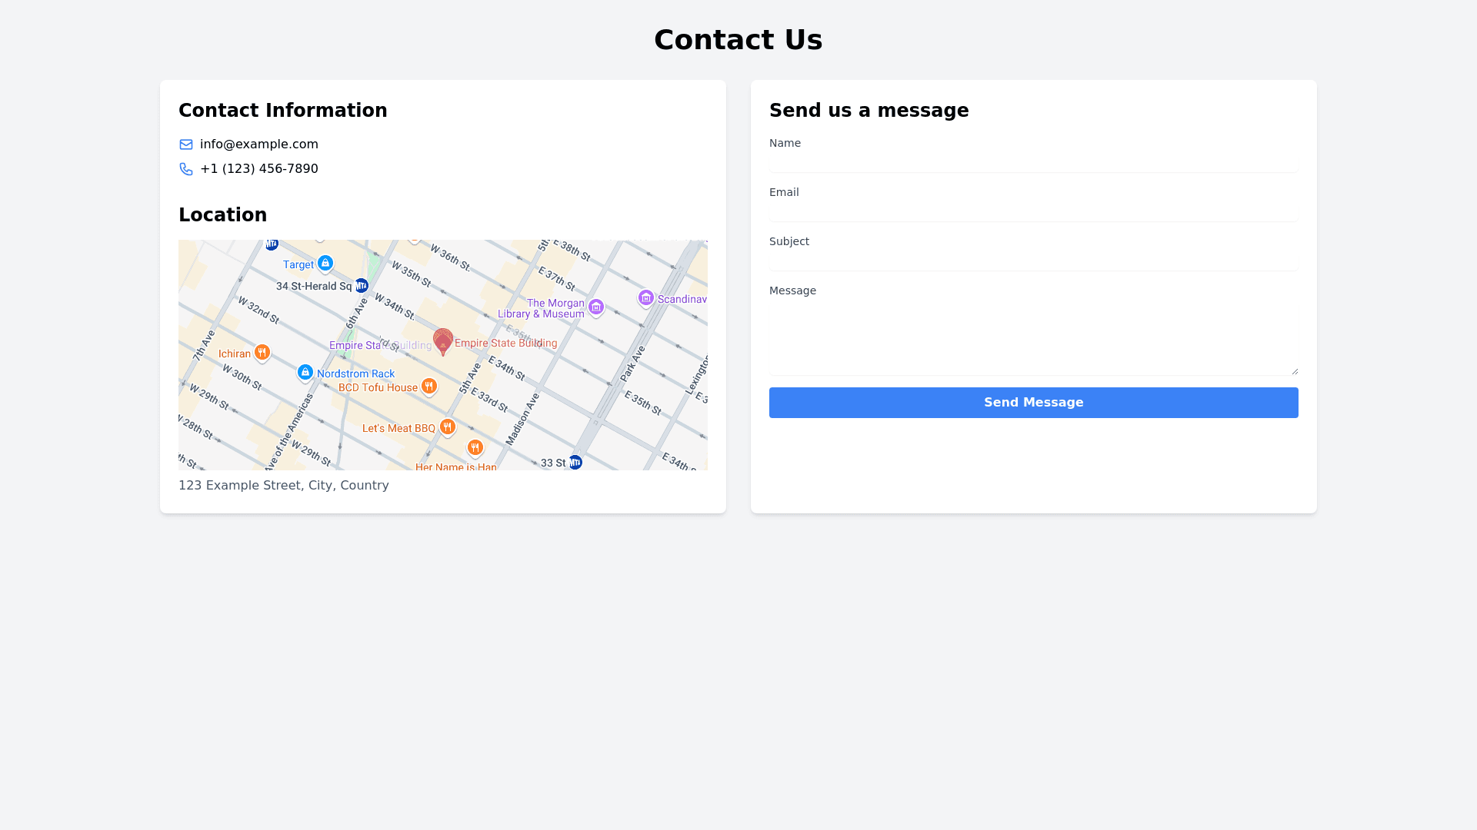
Task: Click the Scandinavia House marker icon
Action: click(646, 297)
